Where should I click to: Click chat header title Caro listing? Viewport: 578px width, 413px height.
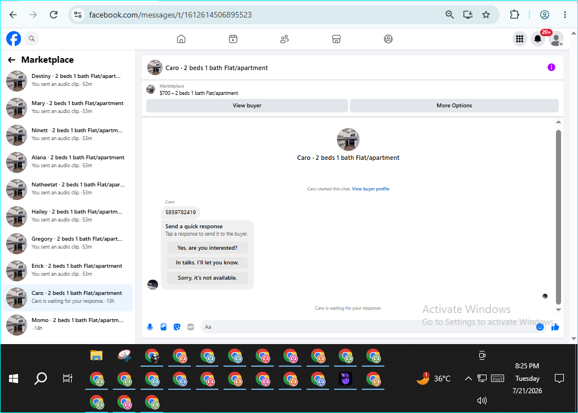[x=216, y=68]
